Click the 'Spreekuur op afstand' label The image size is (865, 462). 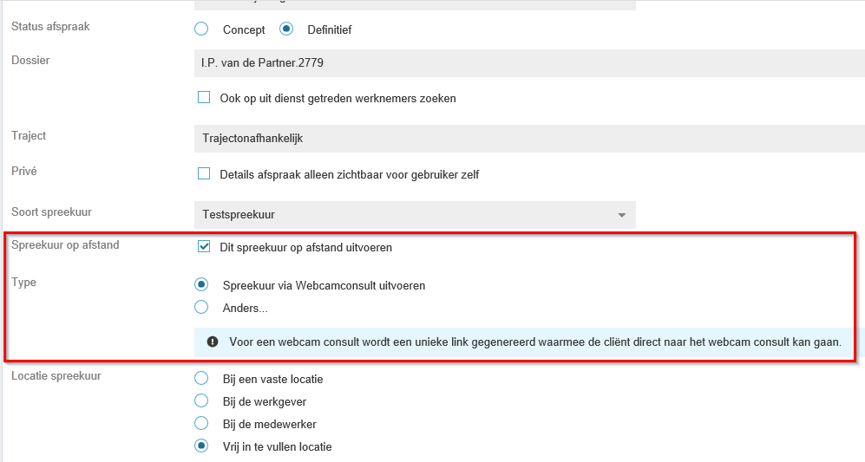point(65,245)
